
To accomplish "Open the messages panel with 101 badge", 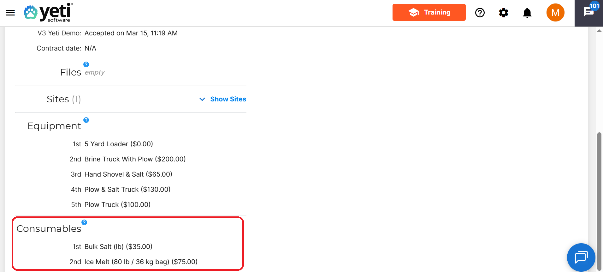I will click(589, 12).
